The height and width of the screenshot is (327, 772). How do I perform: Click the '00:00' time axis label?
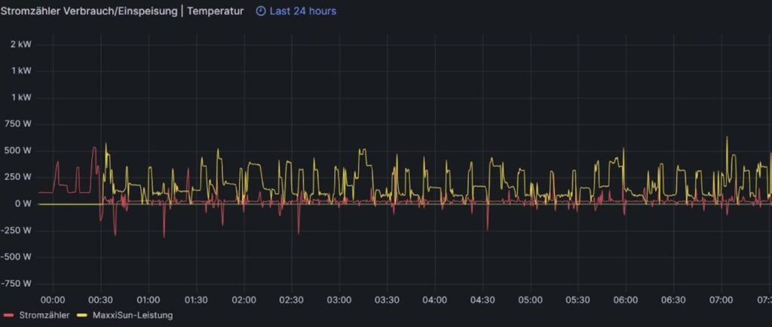pyautogui.click(x=53, y=300)
